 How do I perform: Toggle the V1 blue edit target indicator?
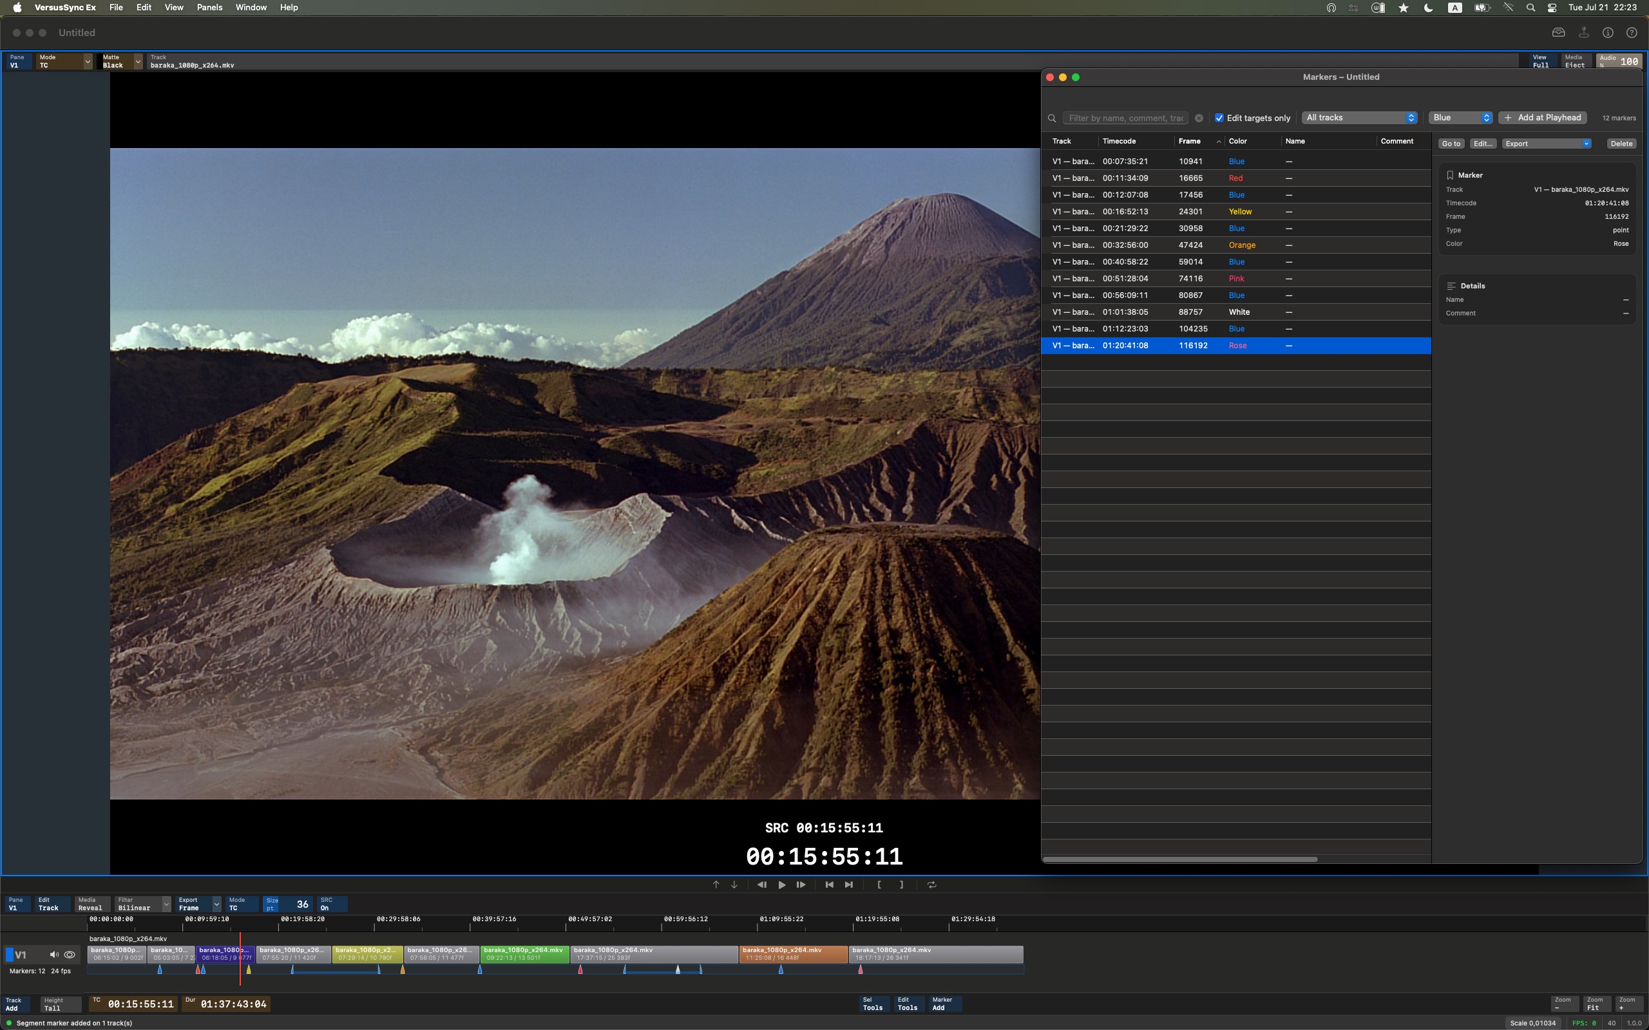click(x=10, y=955)
